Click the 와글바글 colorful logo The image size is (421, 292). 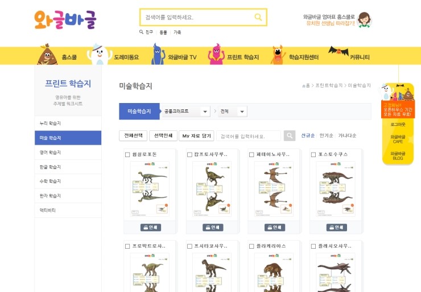click(x=65, y=19)
